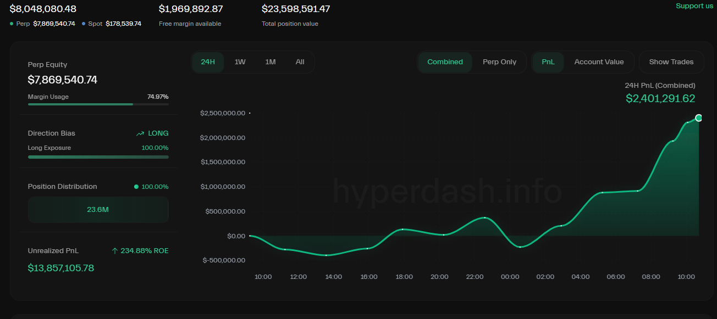
Task: Choose the 1M time range tab
Action: click(x=270, y=62)
